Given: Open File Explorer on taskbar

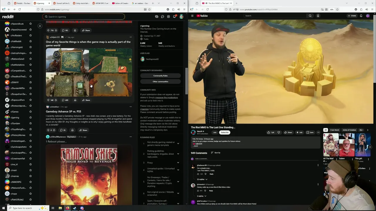Looking at the screenshot, I should pos(60,208).
